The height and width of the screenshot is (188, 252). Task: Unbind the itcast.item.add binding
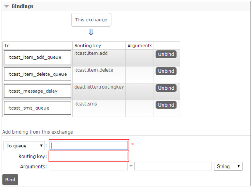[x=166, y=54]
